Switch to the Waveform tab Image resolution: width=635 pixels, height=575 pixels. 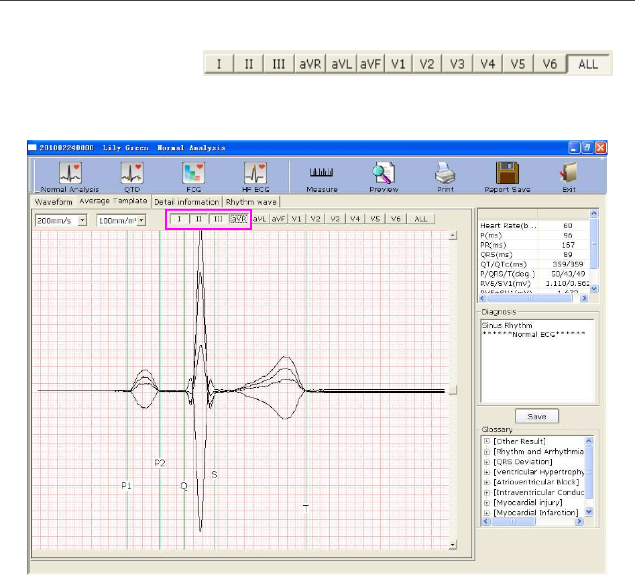[54, 202]
